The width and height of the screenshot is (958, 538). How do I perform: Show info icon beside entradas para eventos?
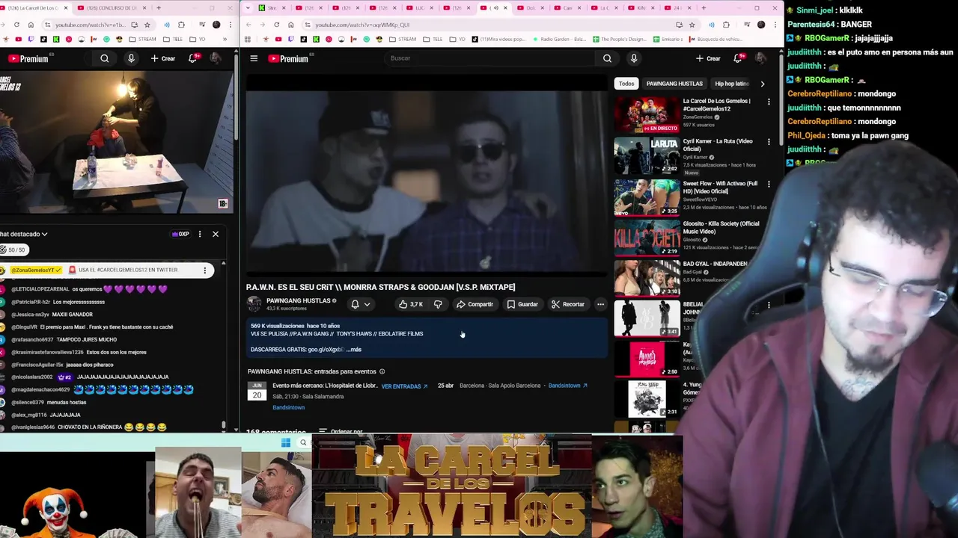[x=382, y=371]
